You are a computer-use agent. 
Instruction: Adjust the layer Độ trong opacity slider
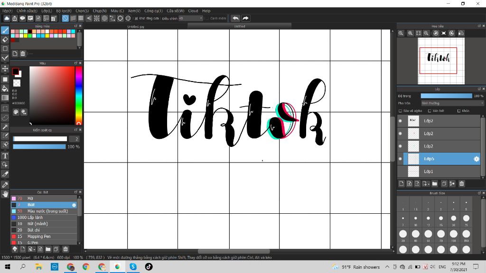(446, 96)
